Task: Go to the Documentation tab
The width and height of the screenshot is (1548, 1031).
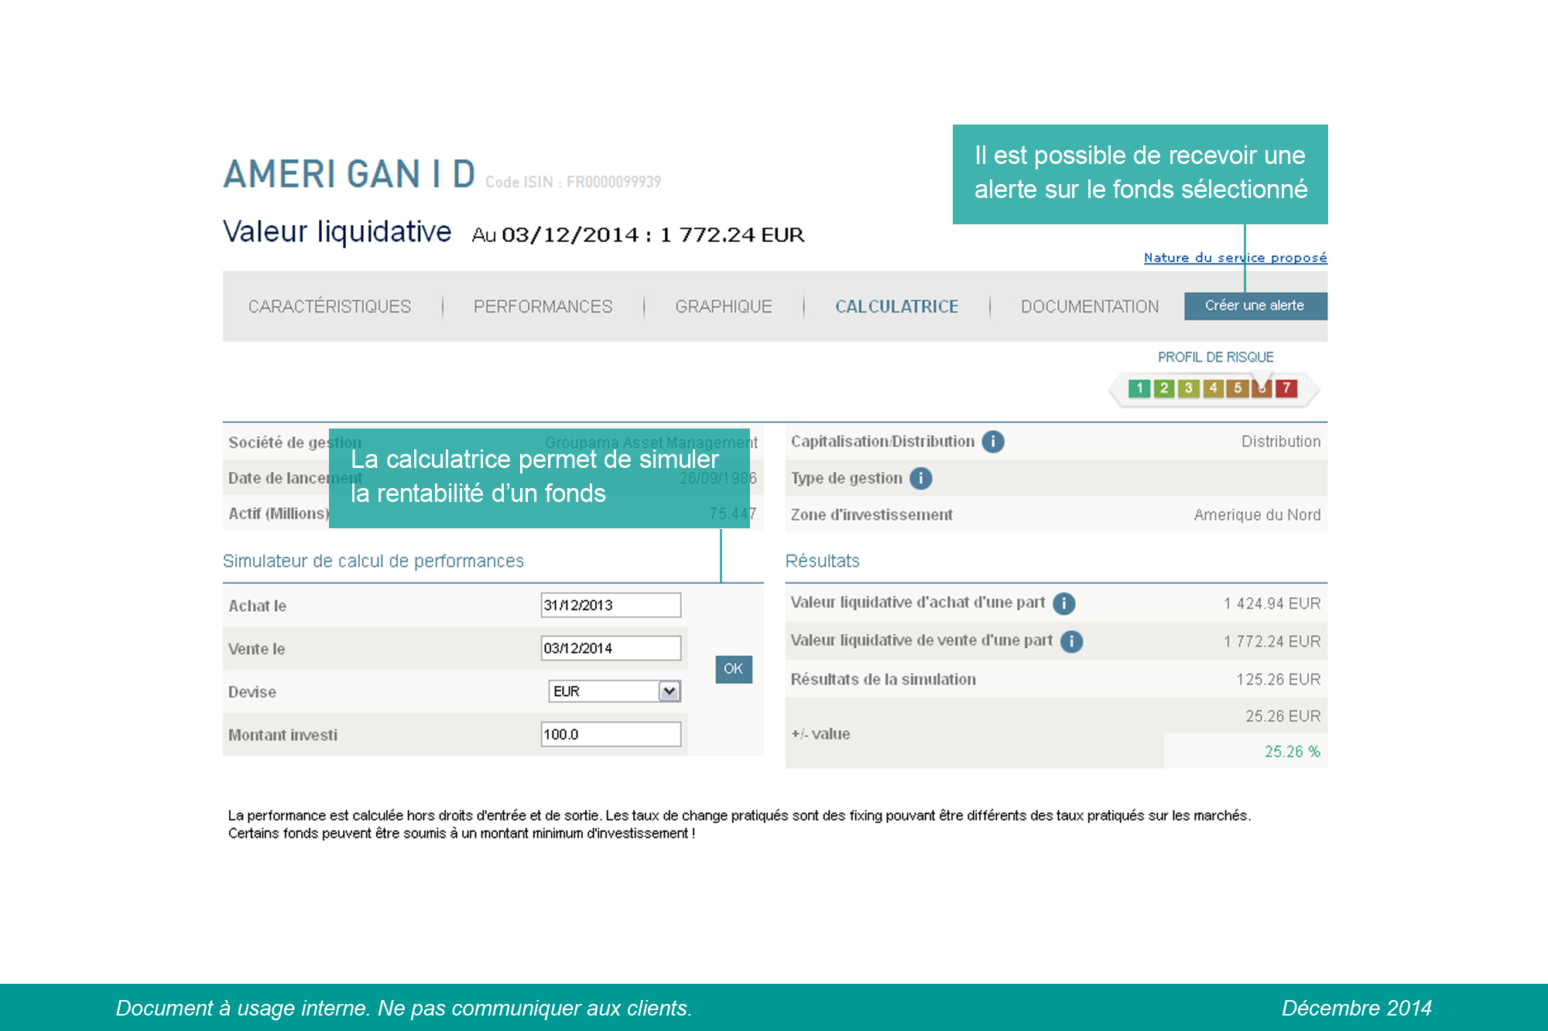Action: tap(1089, 306)
